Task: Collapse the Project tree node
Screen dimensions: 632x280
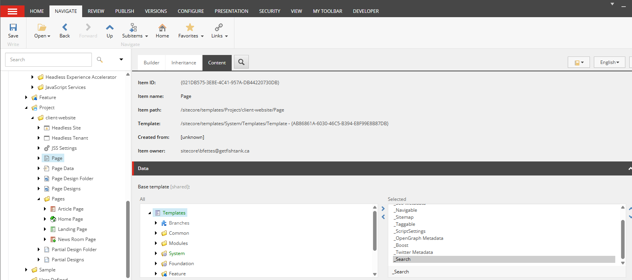Action: [26, 108]
